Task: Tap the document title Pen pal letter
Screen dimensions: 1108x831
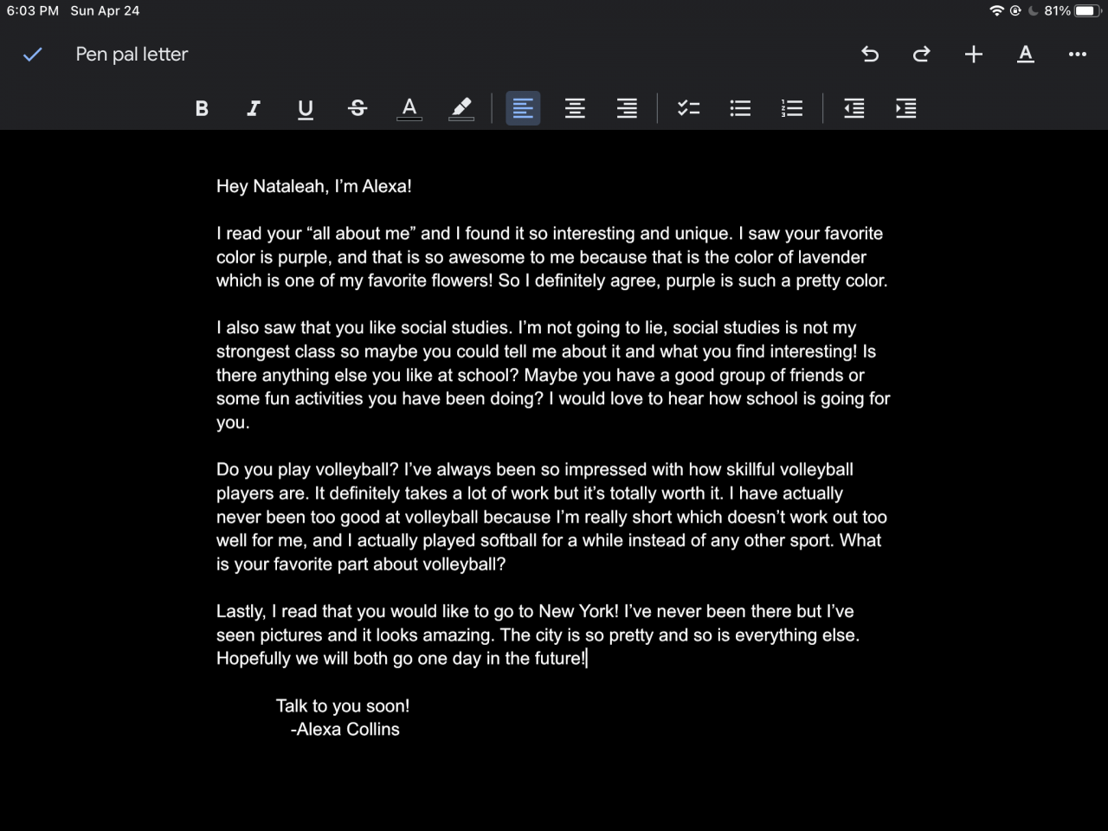Action: (132, 55)
